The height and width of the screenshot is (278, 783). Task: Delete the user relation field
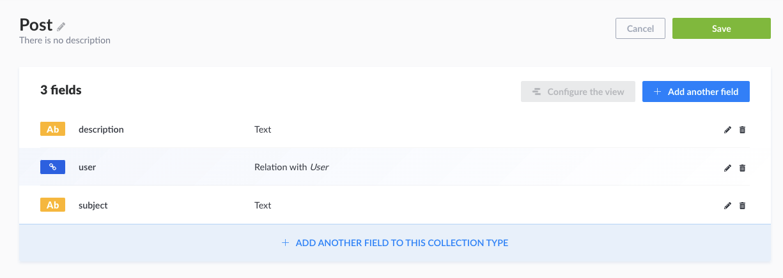pyautogui.click(x=742, y=168)
